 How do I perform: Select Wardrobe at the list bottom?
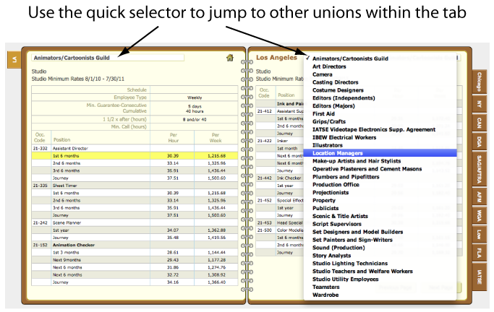pos(325,295)
